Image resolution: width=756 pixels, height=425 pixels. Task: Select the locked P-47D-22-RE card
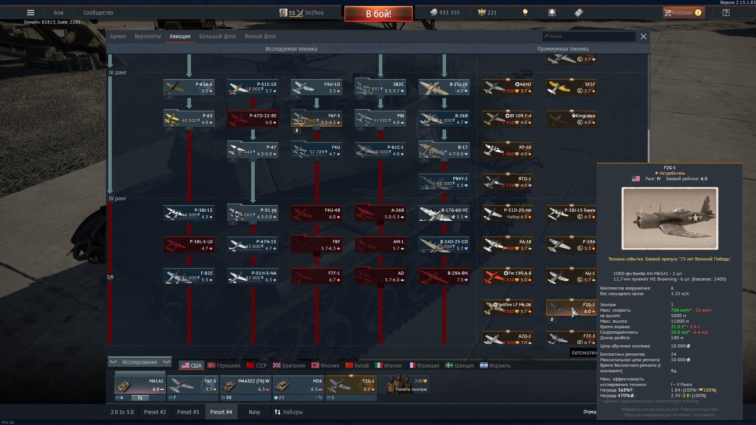(253, 119)
